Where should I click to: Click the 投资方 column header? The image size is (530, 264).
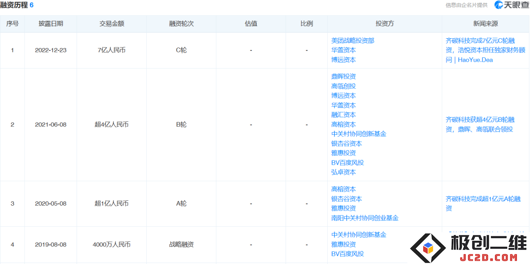[385, 24]
